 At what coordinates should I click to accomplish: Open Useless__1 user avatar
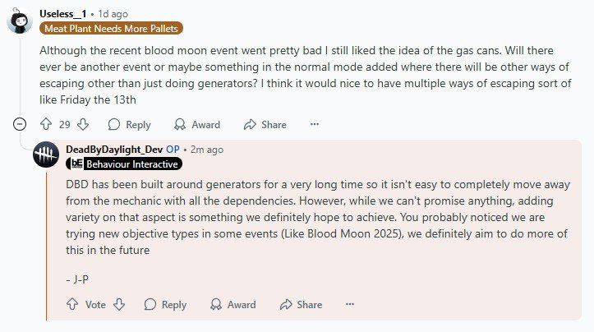point(20,19)
